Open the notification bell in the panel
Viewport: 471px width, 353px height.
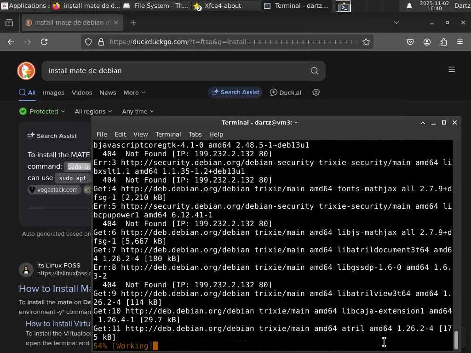[409, 6]
